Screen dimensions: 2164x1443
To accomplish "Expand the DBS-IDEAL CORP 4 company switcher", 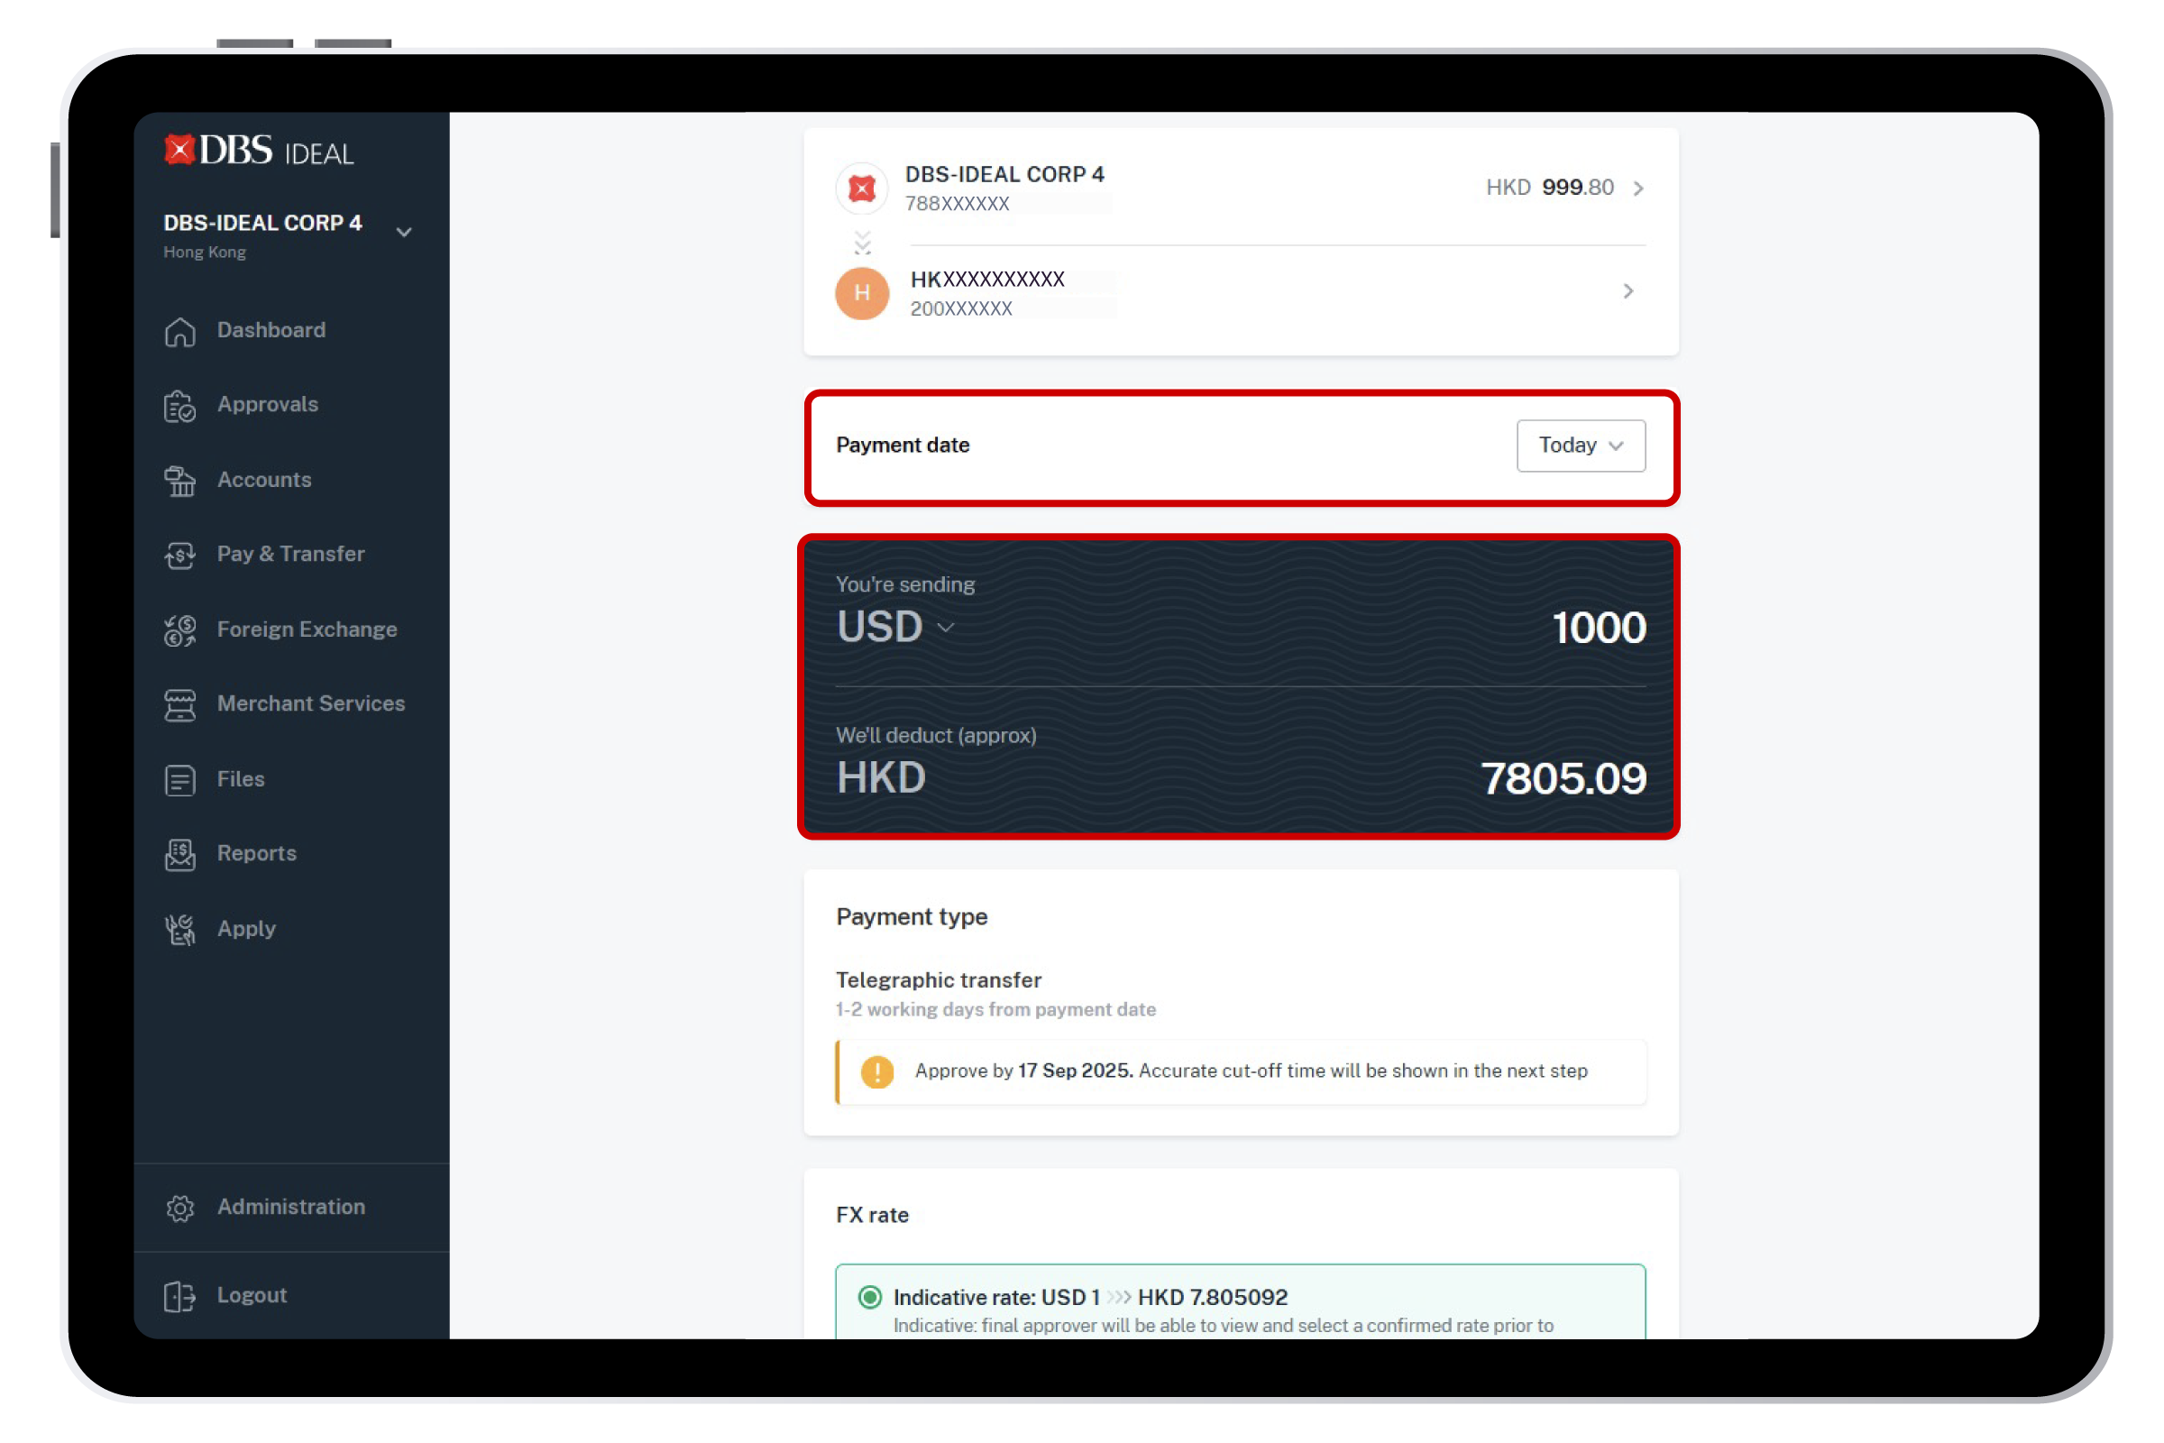I will pyautogui.click(x=403, y=232).
